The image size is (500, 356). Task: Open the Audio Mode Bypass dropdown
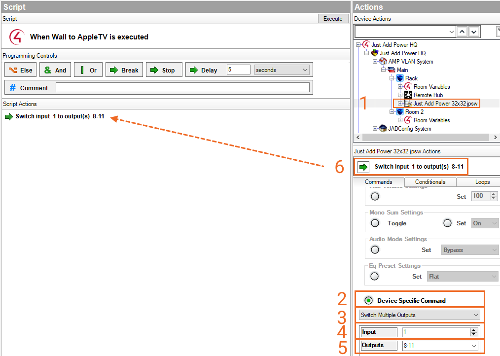(x=469, y=250)
